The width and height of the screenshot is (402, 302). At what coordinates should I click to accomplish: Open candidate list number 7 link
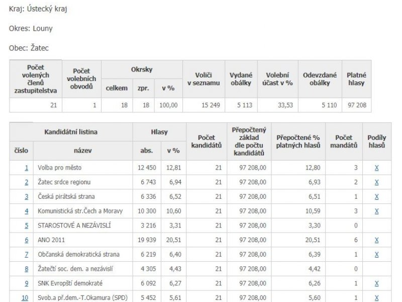tap(27, 255)
